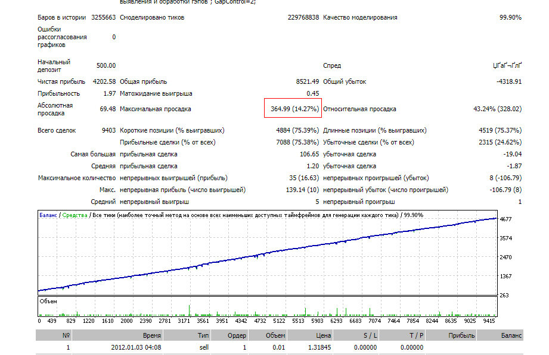Click the total trades value 9403
The height and width of the screenshot is (355, 549).
click(x=108, y=131)
